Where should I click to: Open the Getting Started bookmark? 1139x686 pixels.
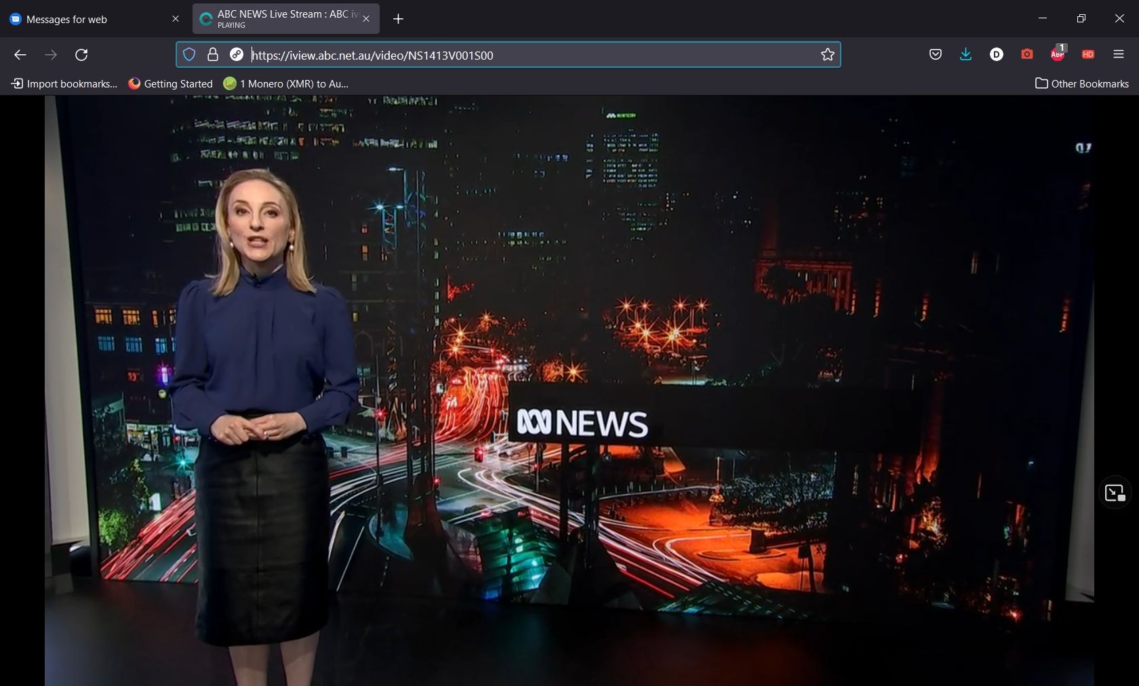(170, 83)
